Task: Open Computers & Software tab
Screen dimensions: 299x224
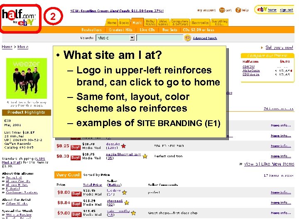Action: (180, 23)
